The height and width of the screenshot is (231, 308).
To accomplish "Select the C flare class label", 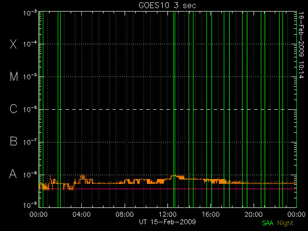I will 13,109.
